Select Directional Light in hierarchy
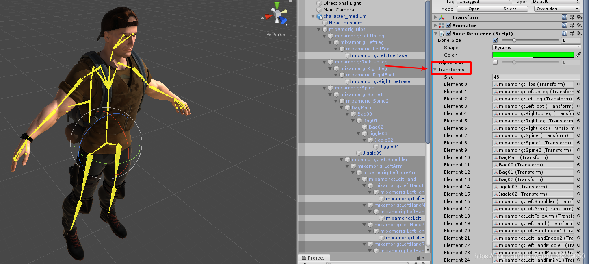Screen dimensions: 589x264 tap(342, 3)
